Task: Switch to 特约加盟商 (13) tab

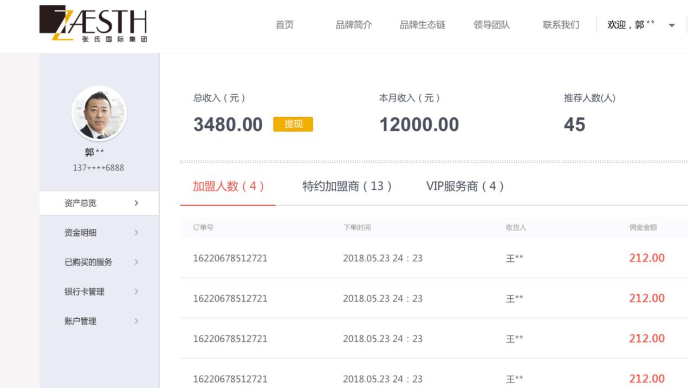Action: (347, 186)
